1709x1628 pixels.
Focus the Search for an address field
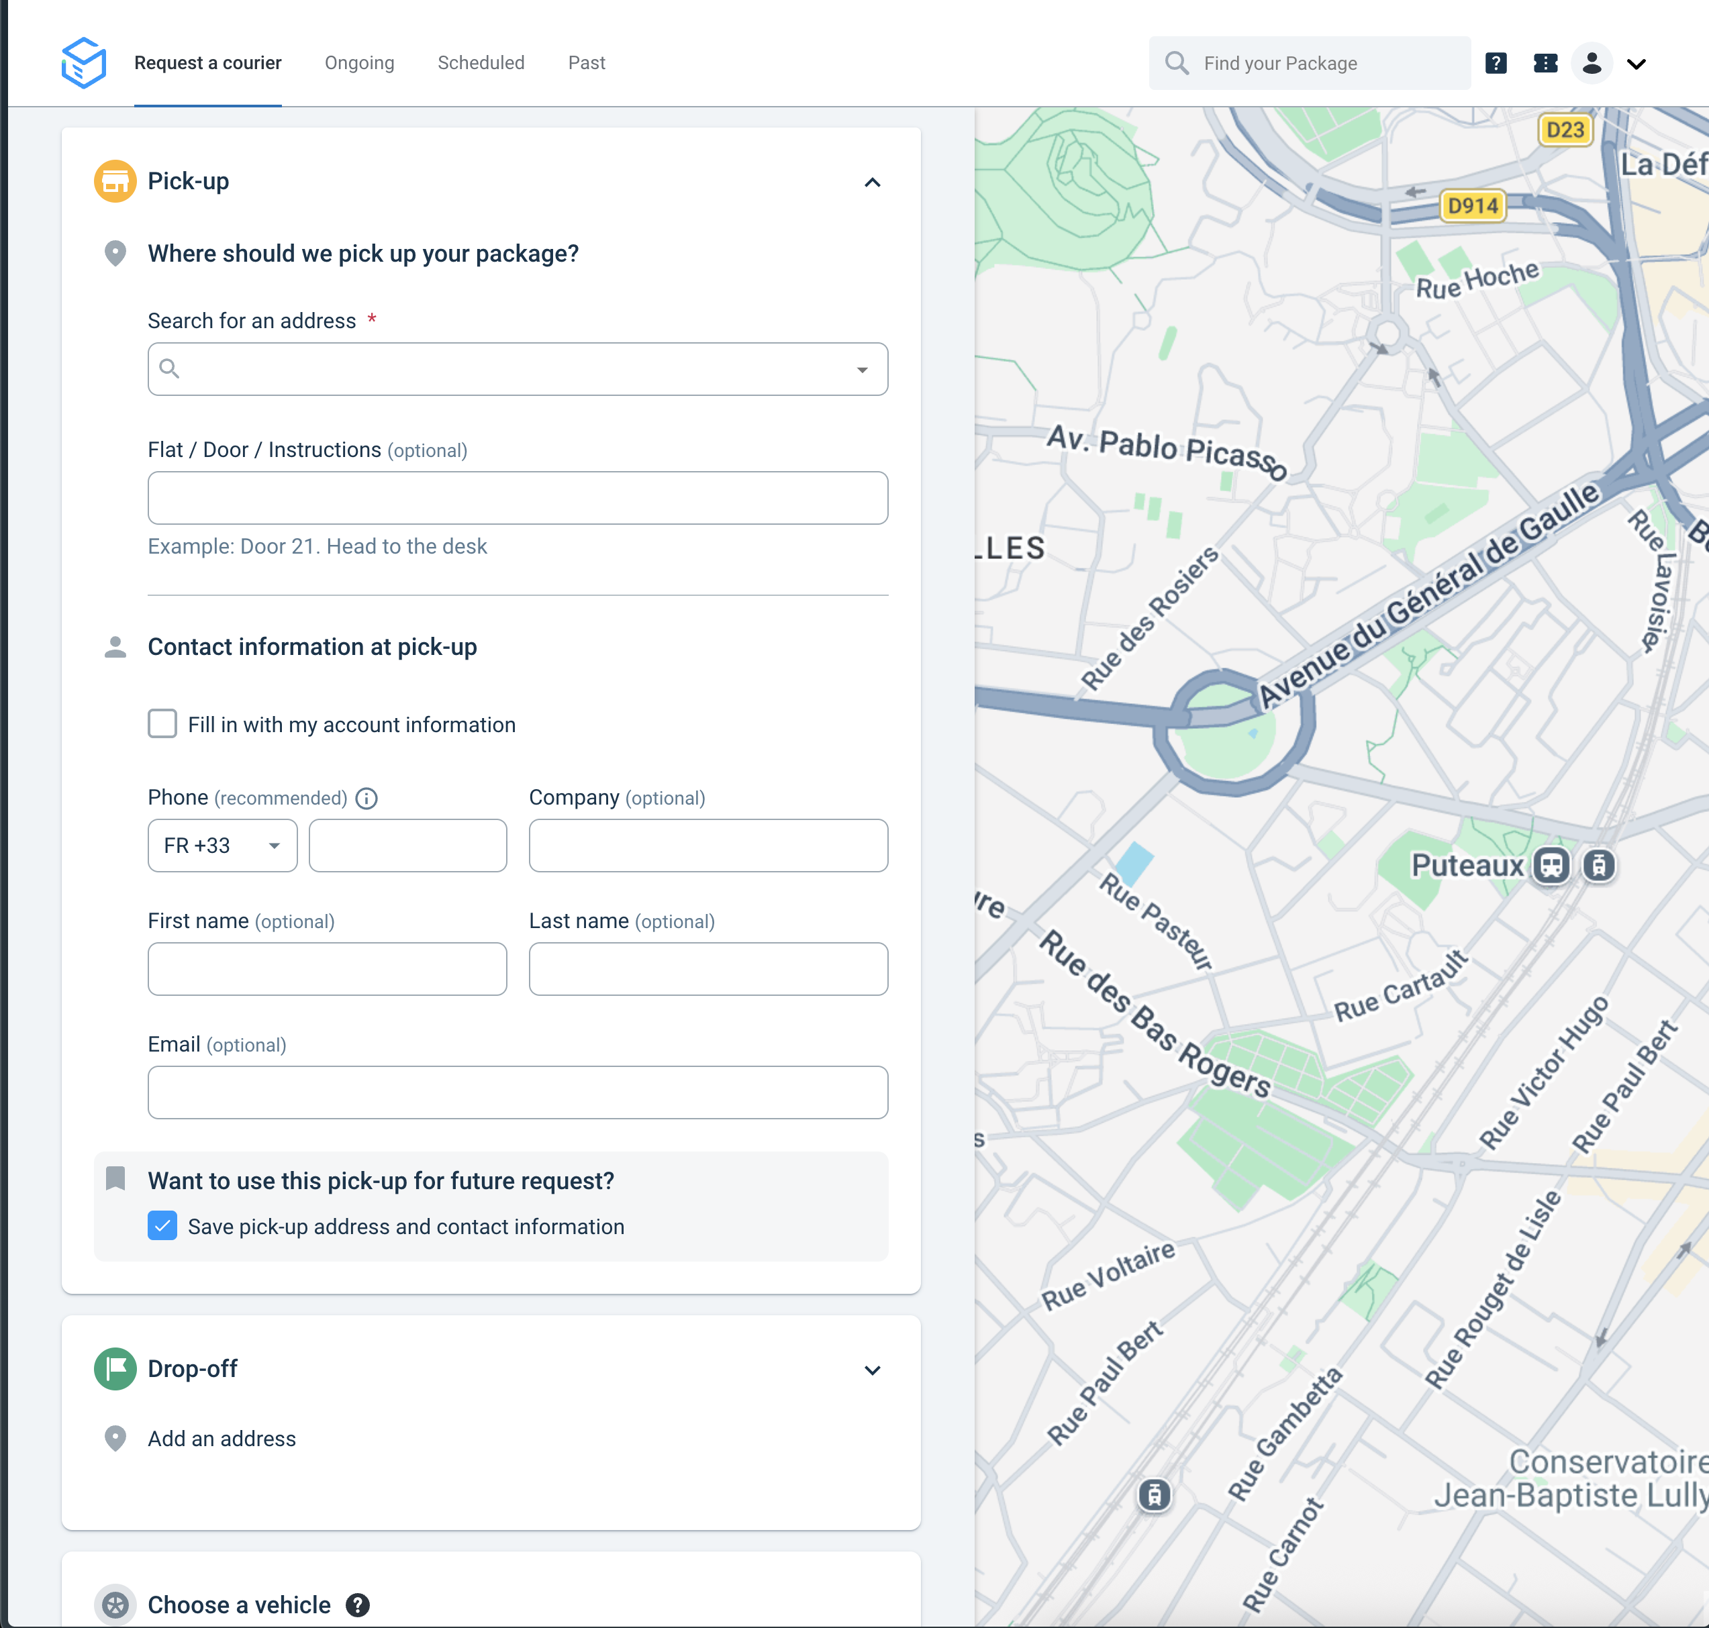518,369
